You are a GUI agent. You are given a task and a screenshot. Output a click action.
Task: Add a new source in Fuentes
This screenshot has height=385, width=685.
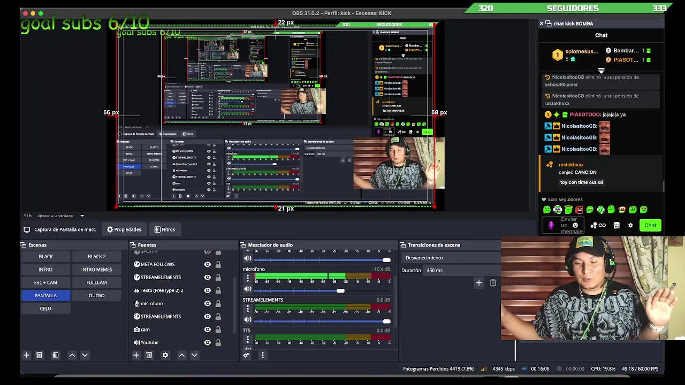pos(136,355)
